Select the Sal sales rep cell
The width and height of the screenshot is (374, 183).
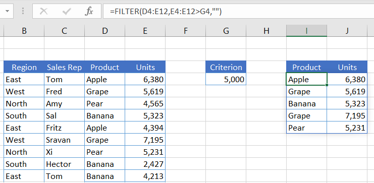[65, 115]
